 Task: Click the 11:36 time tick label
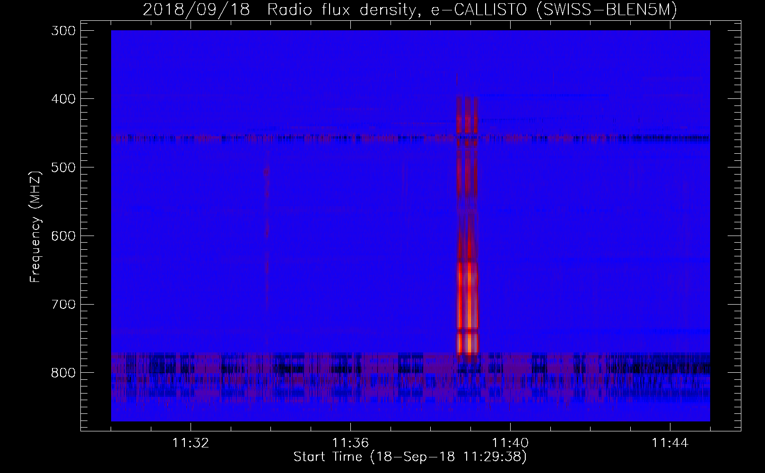[350, 443]
